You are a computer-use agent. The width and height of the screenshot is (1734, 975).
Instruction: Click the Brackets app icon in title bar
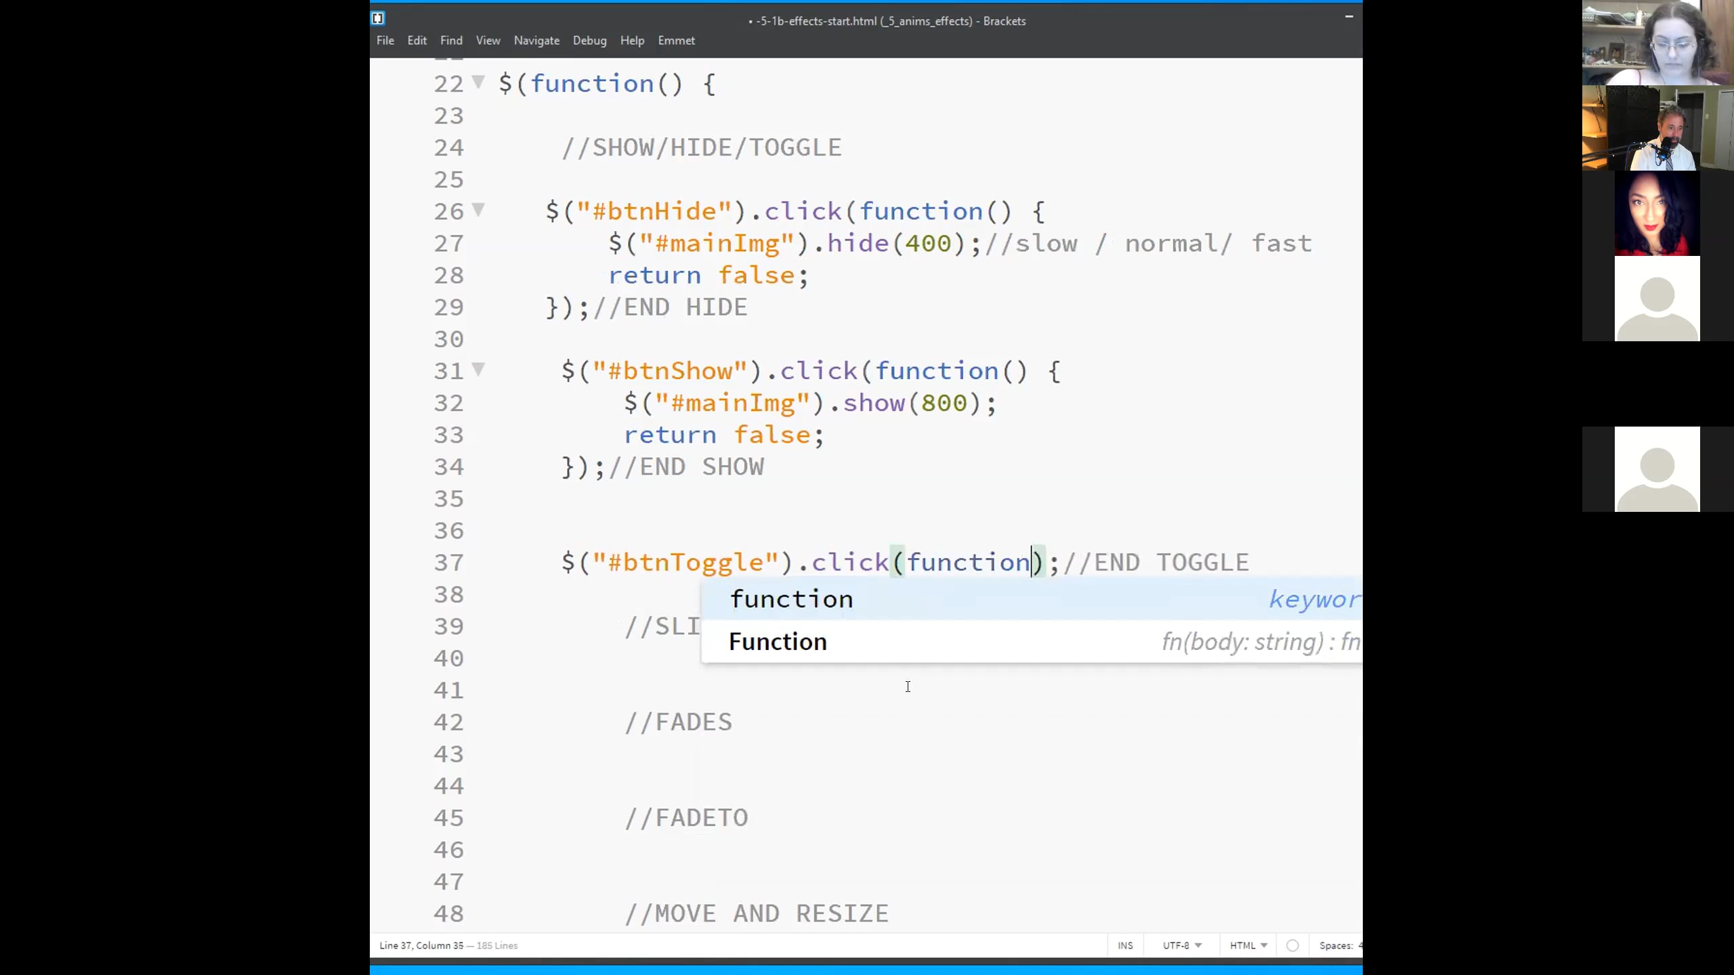pyautogui.click(x=378, y=18)
